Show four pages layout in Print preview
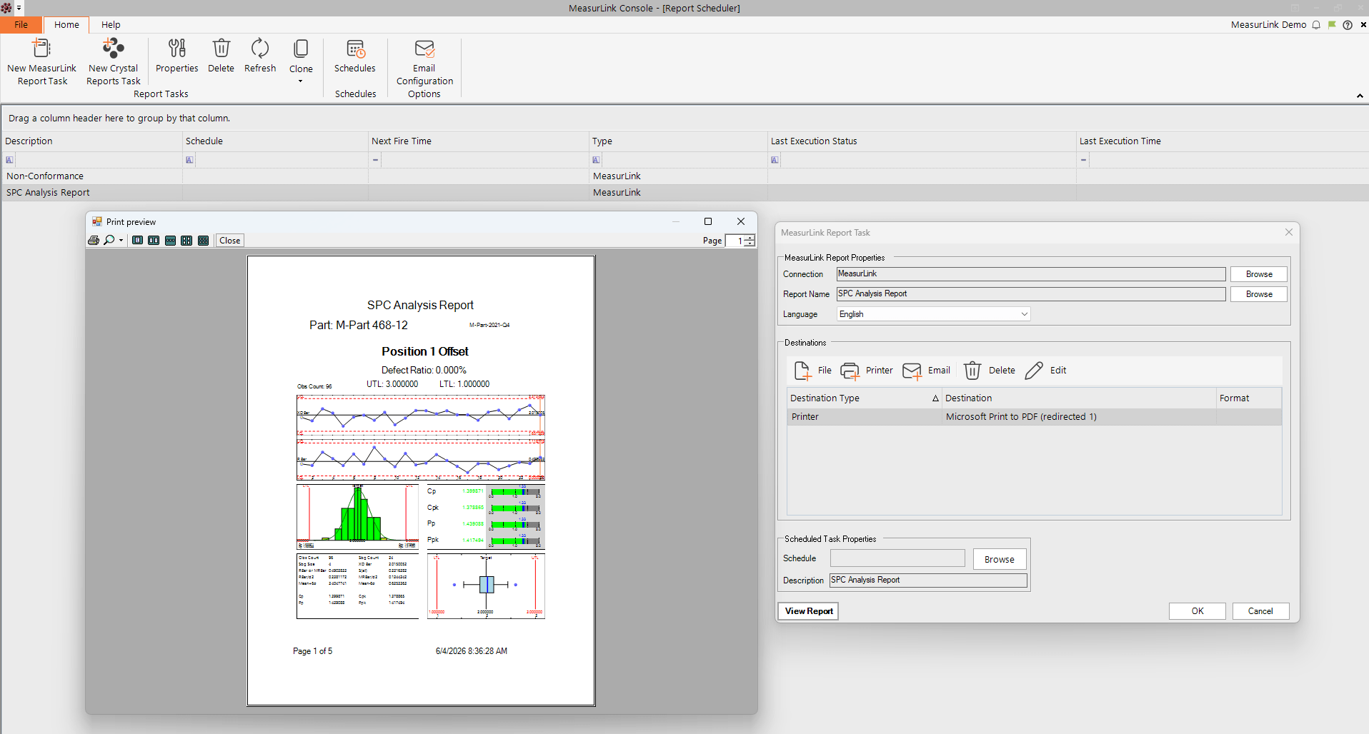This screenshot has height=734, width=1369. pos(186,241)
